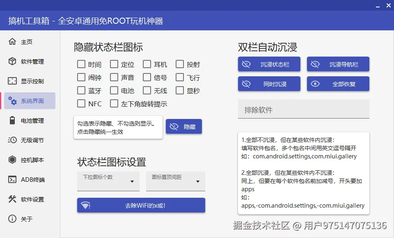Tick the 无线 checkbox
394x238 pixels.
147,90
